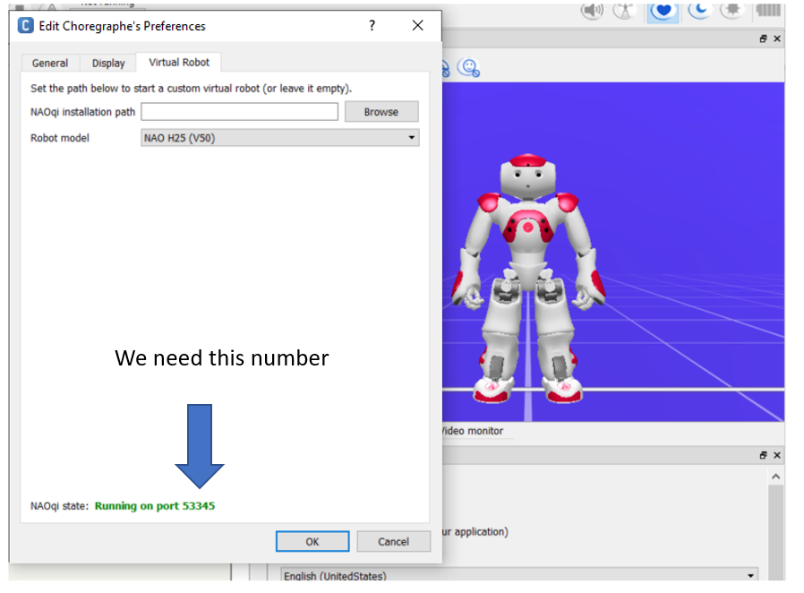
Task: Click the Cancel button
Action: point(393,542)
